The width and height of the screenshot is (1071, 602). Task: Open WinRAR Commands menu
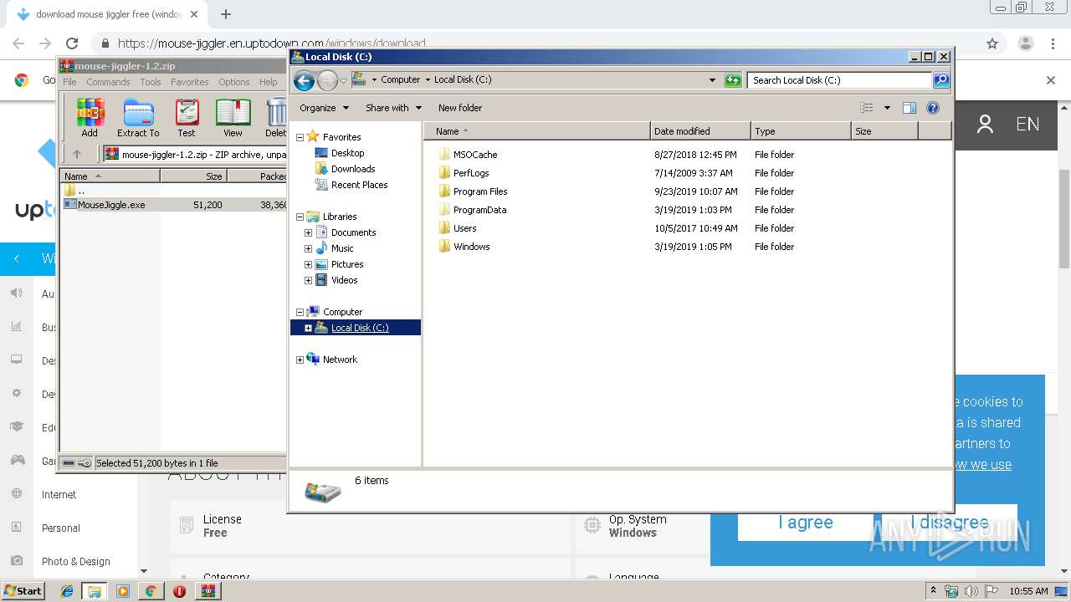(x=108, y=82)
